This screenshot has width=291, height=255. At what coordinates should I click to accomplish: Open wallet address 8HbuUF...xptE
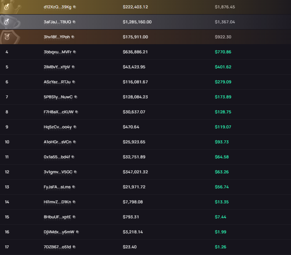click(57, 217)
